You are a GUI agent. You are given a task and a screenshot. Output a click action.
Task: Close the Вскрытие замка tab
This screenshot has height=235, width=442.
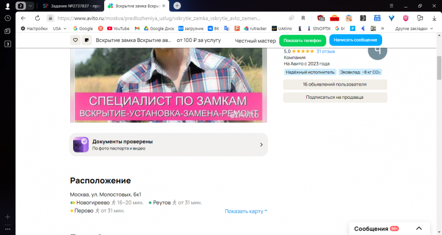(x=164, y=6)
